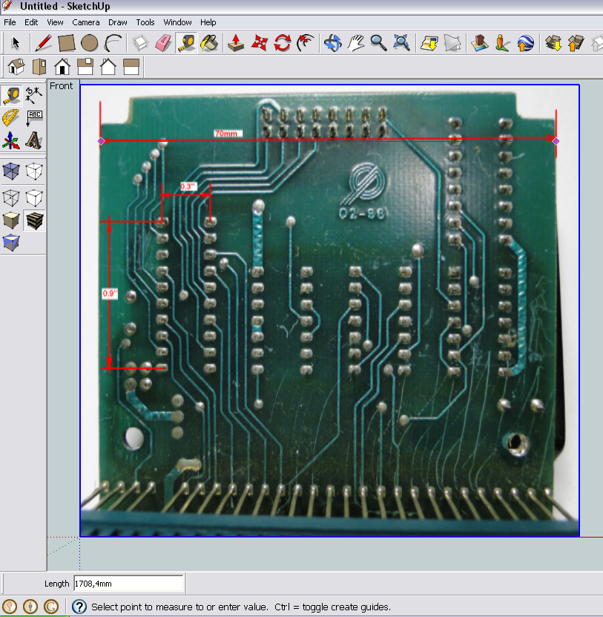
Task: Toggle the terrain icon in toolbar
Action: (x=452, y=42)
